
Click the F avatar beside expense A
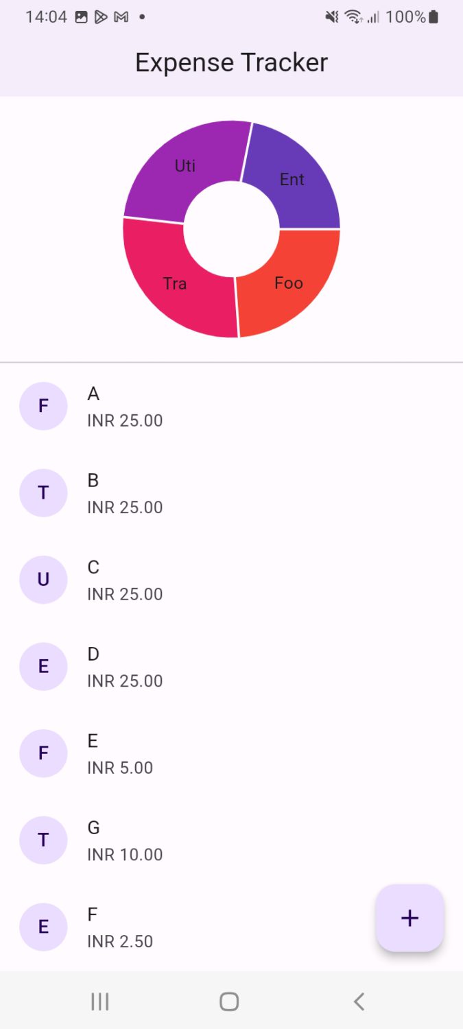[43, 406]
